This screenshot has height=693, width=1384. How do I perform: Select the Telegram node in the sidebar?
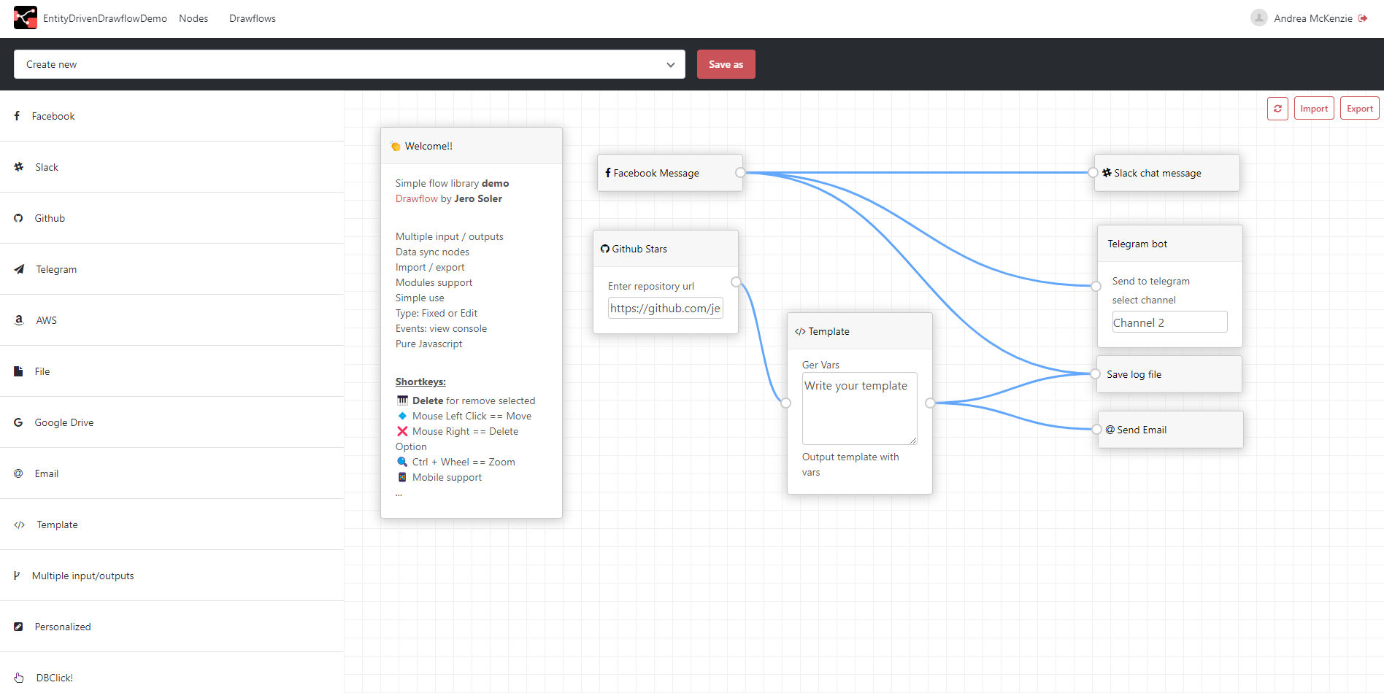56,268
